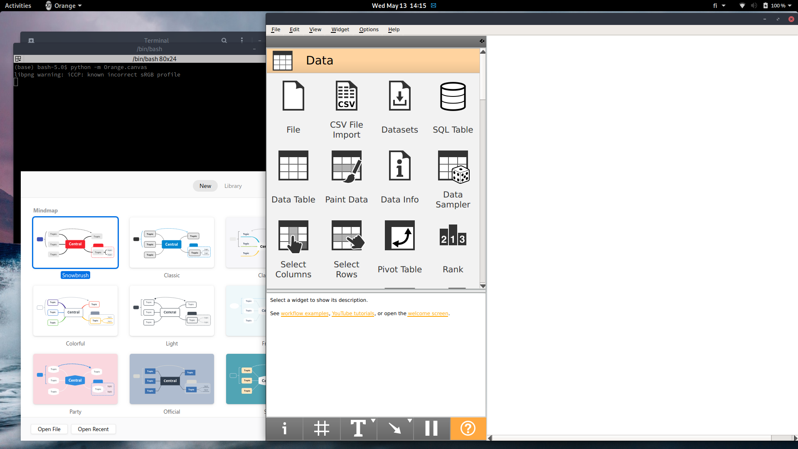Image resolution: width=798 pixels, height=449 pixels.
Task: Add the Paint Data widget
Action: (x=346, y=176)
